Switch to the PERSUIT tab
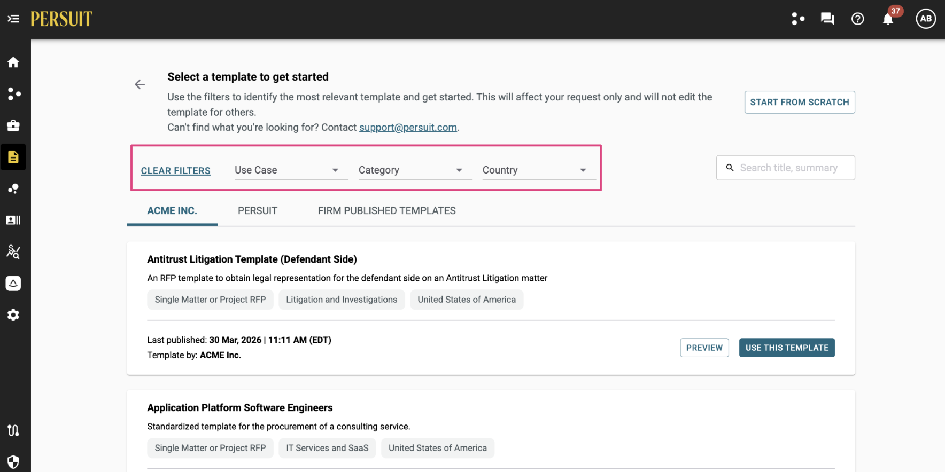 coord(258,211)
